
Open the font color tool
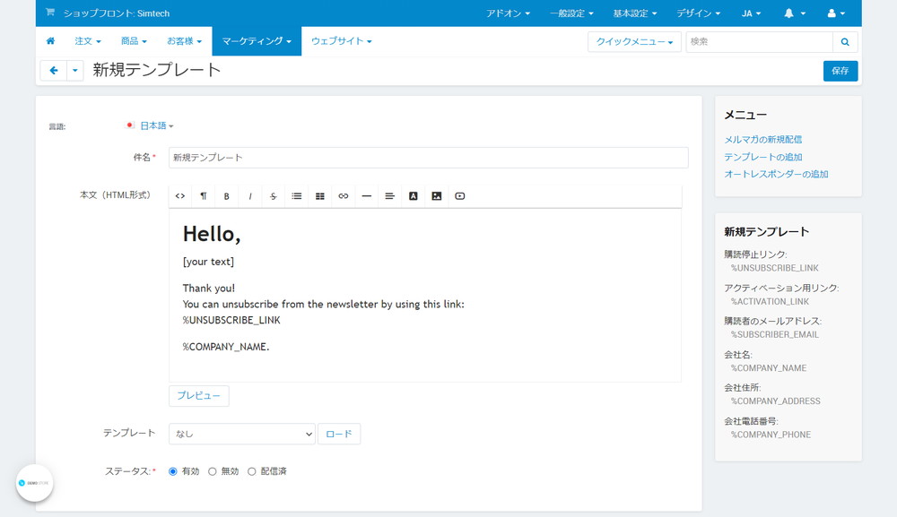coord(413,196)
